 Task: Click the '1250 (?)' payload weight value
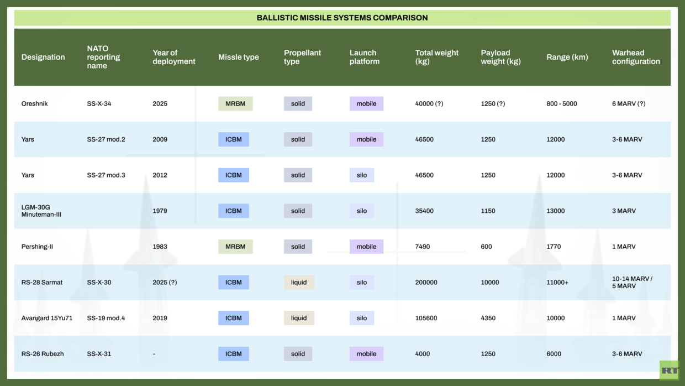coord(493,103)
